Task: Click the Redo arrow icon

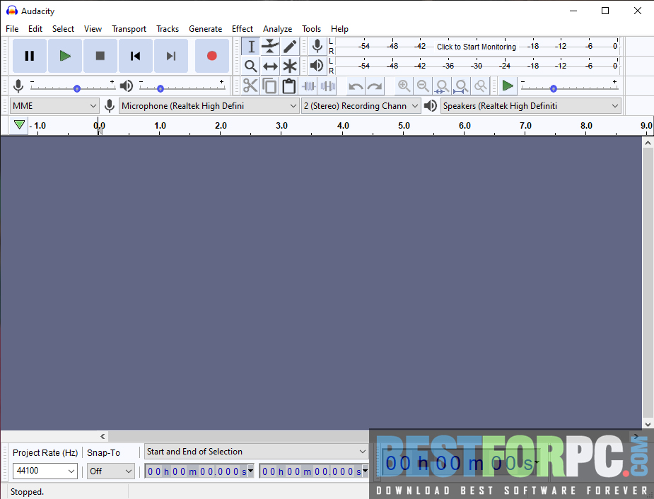Action: click(x=375, y=86)
